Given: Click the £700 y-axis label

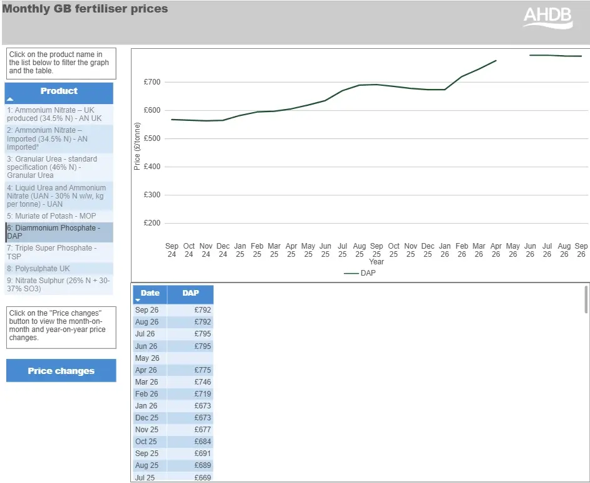Looking at the screenshot, I should point(152,82).
